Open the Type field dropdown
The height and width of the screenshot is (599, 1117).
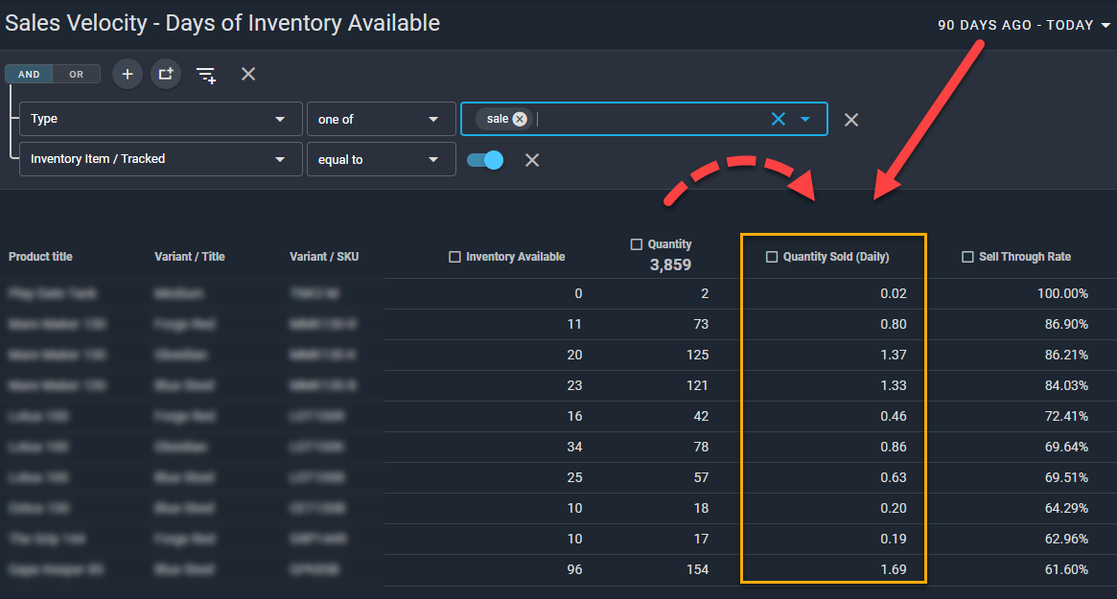[x=160, y=119]
